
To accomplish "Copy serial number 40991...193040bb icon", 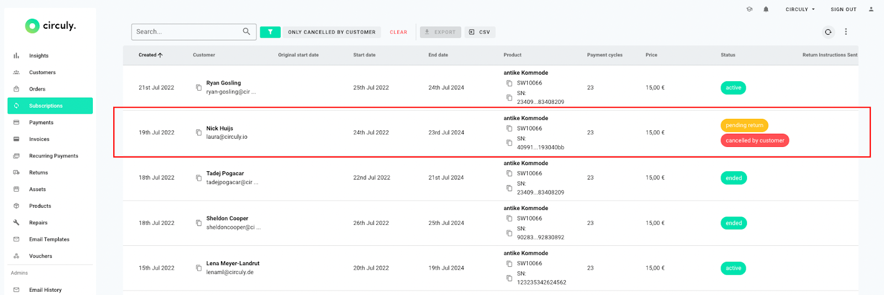I will [x=509, y=143].
